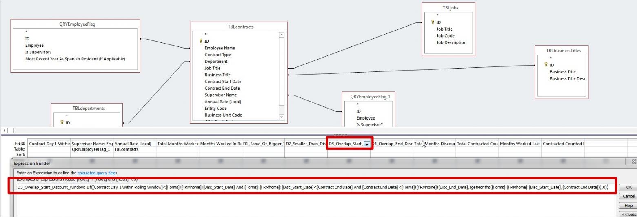Select Employee field in QRYEmployeeFlag_1
637x217 pixels.
366,118
